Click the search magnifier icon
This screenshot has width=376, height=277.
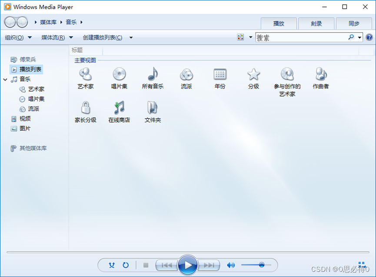coord(351,37)
